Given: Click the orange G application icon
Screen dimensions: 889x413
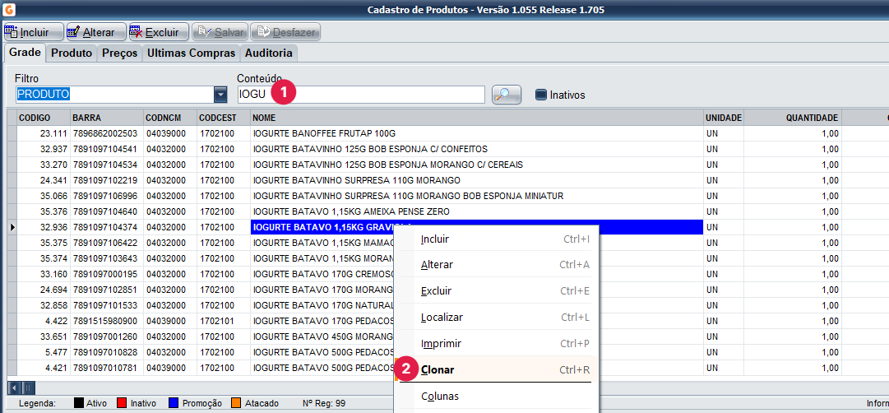Looking at the screenshot, I should (x=9, y=9).
